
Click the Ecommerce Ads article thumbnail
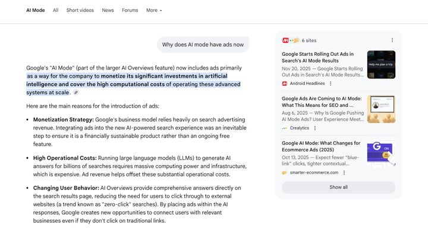pyautogui.click(x=381, y=154)
